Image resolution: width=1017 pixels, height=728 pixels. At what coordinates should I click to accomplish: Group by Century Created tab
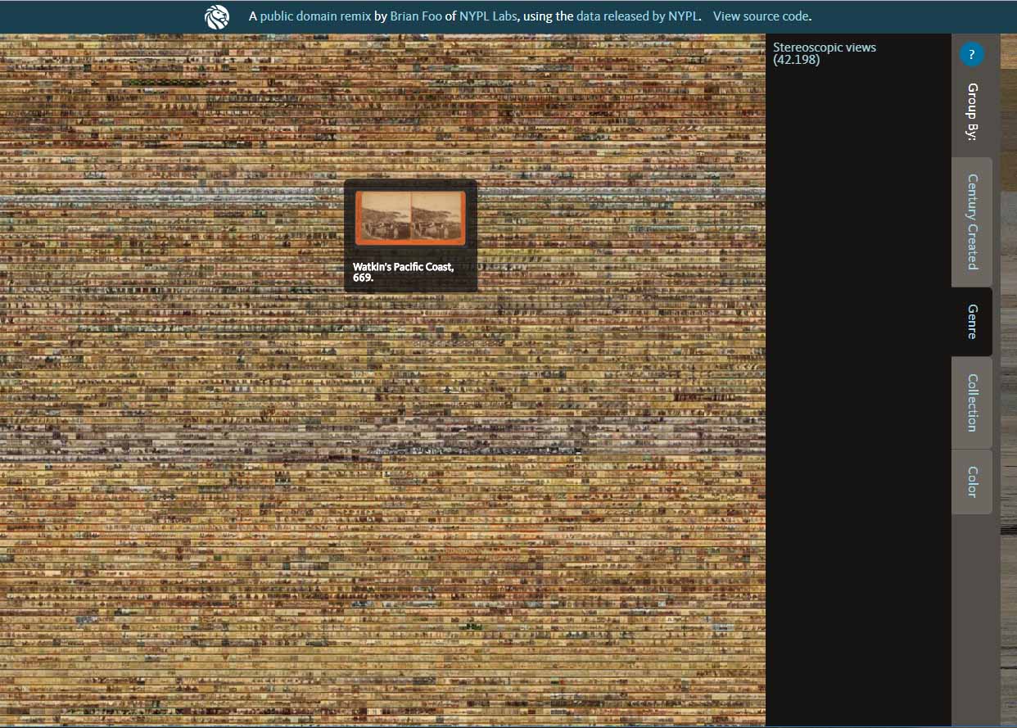(972, 221)
